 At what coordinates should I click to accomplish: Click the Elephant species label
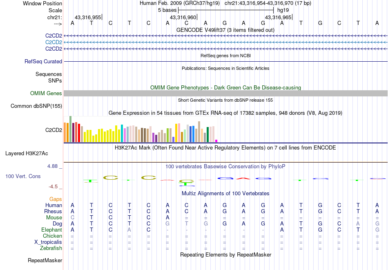click(52, 230)
